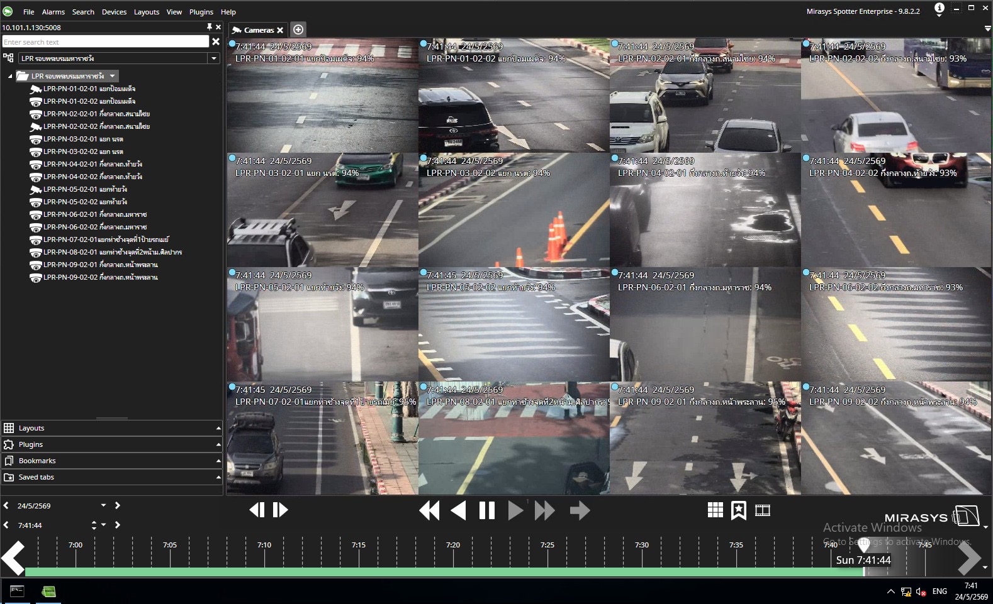Open the tab list dropdown at top right
Screen dimensions: 993x604
point(987,29)
